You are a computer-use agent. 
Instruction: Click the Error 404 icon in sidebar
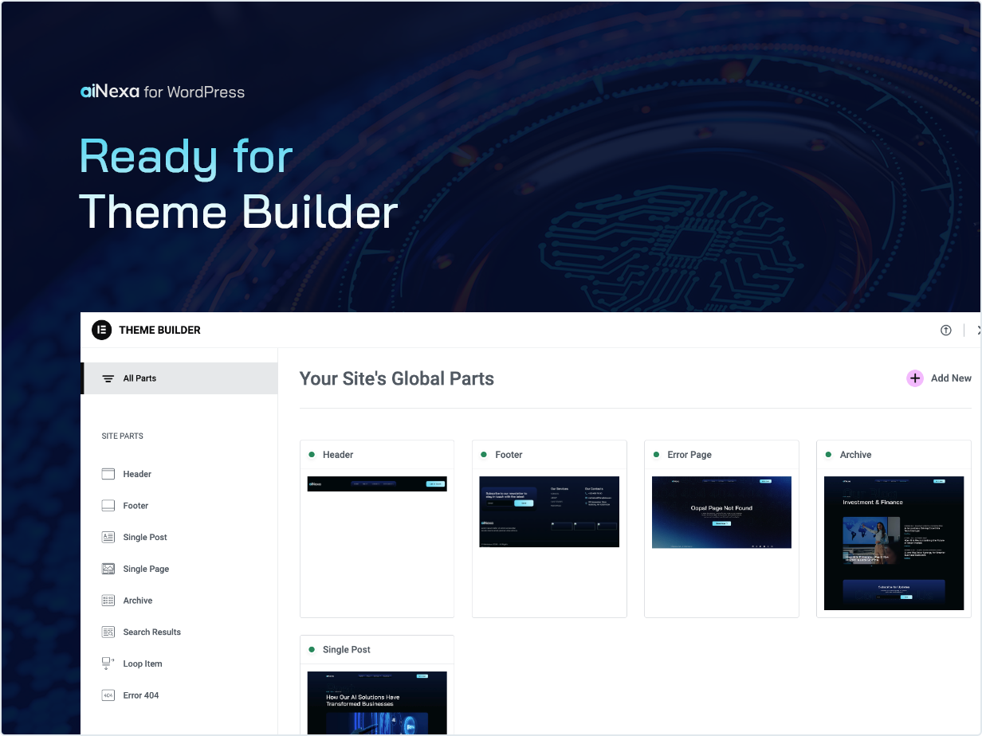pos(108,695)
